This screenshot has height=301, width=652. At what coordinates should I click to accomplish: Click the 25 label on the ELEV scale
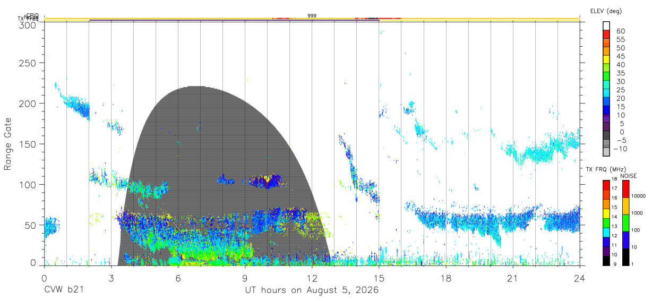coord(620,90)
